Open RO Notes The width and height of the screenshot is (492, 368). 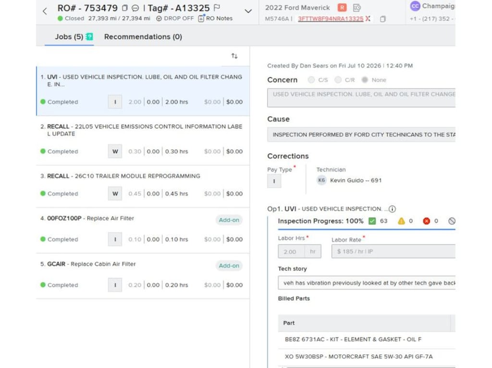point(215,19)
